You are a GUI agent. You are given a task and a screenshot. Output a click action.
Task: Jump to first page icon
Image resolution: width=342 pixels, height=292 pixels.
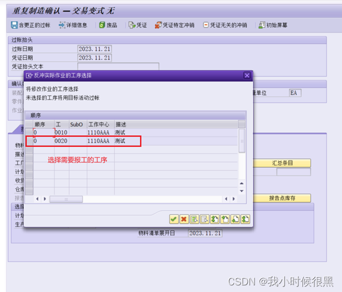pyautogui.click(x=215, y=219)
